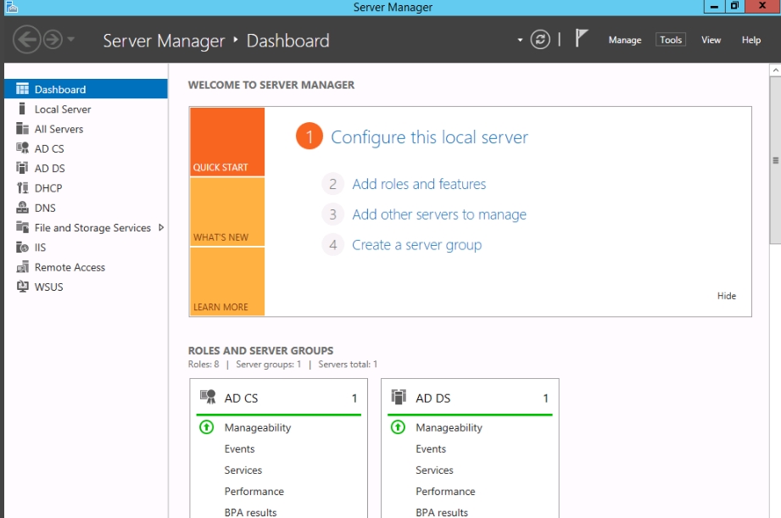Screen dimensions: 781x518
Task: Click Add roles and features link
Action: pyautogui.click(x=419, y=184)
